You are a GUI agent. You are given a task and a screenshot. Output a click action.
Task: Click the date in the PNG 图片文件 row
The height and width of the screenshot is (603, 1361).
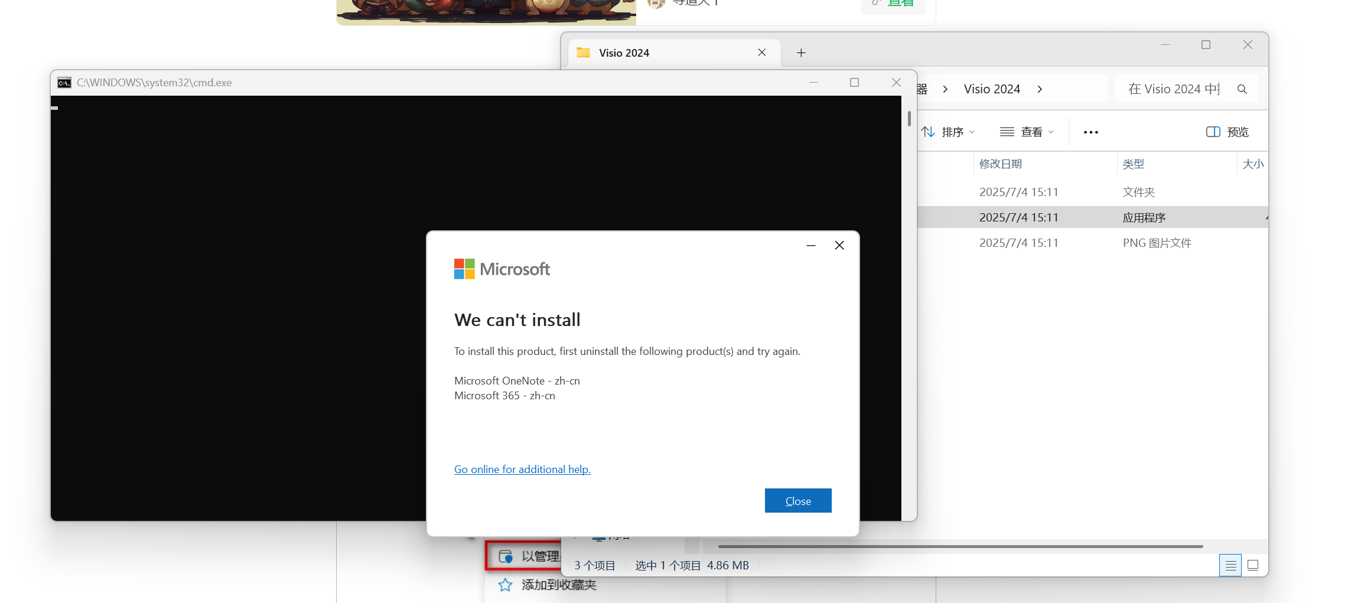[1018, 243]
